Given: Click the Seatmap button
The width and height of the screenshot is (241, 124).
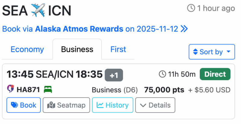Looking at the screenshot, I should pos(66,105).
